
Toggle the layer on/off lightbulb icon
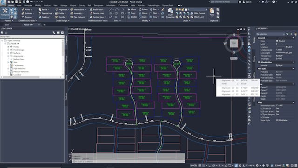[177, 9]
